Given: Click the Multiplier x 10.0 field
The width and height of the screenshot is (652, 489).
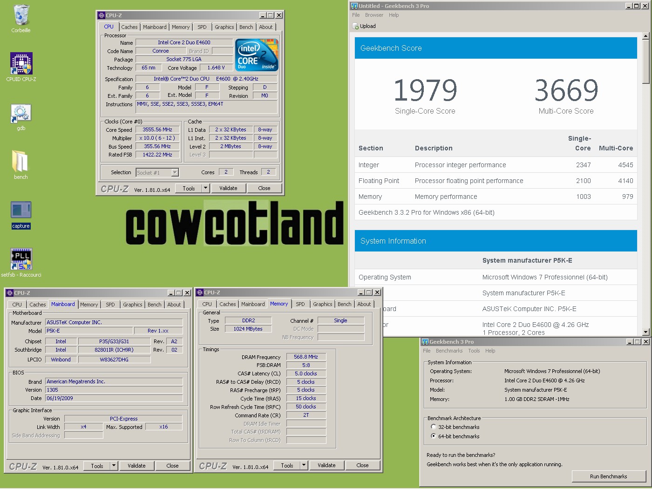Looking at the screenshot, I should click(x=157, y=138).
